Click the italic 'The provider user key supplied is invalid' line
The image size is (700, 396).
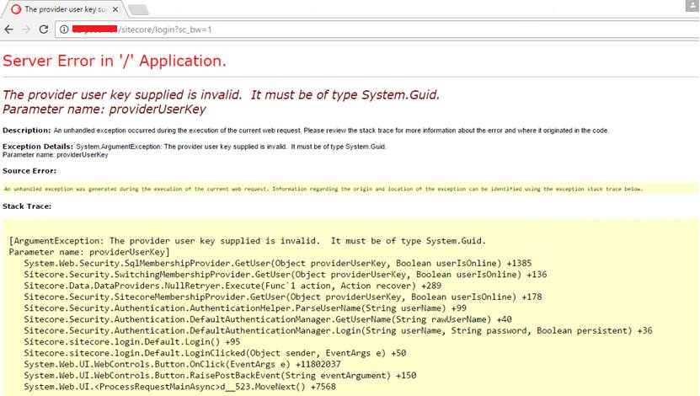coord(221,94)
